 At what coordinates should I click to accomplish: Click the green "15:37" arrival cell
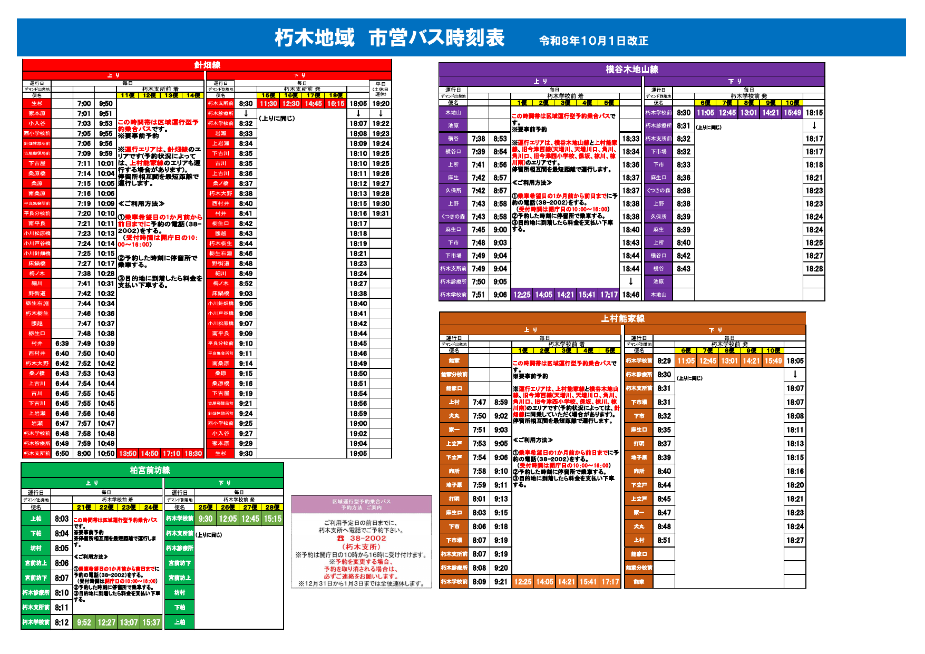151,622
